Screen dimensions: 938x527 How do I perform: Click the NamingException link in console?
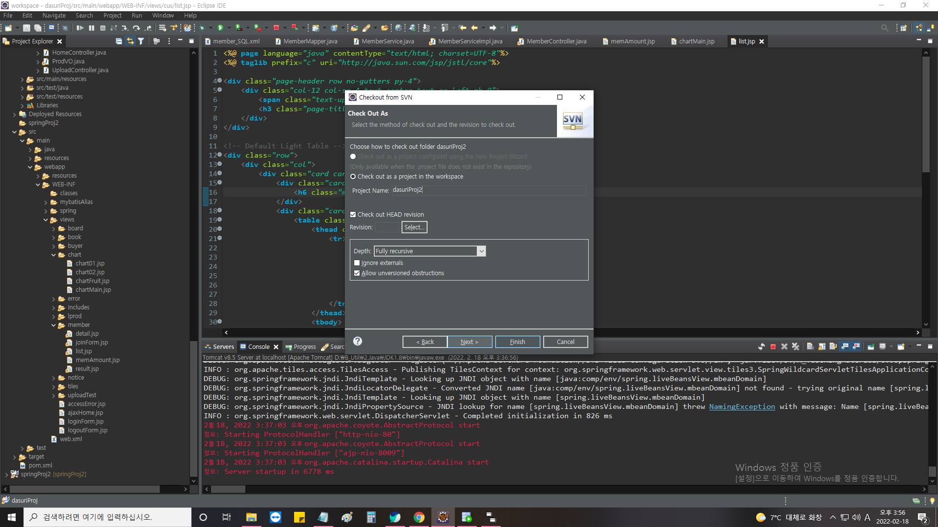[x=742, y=407]
